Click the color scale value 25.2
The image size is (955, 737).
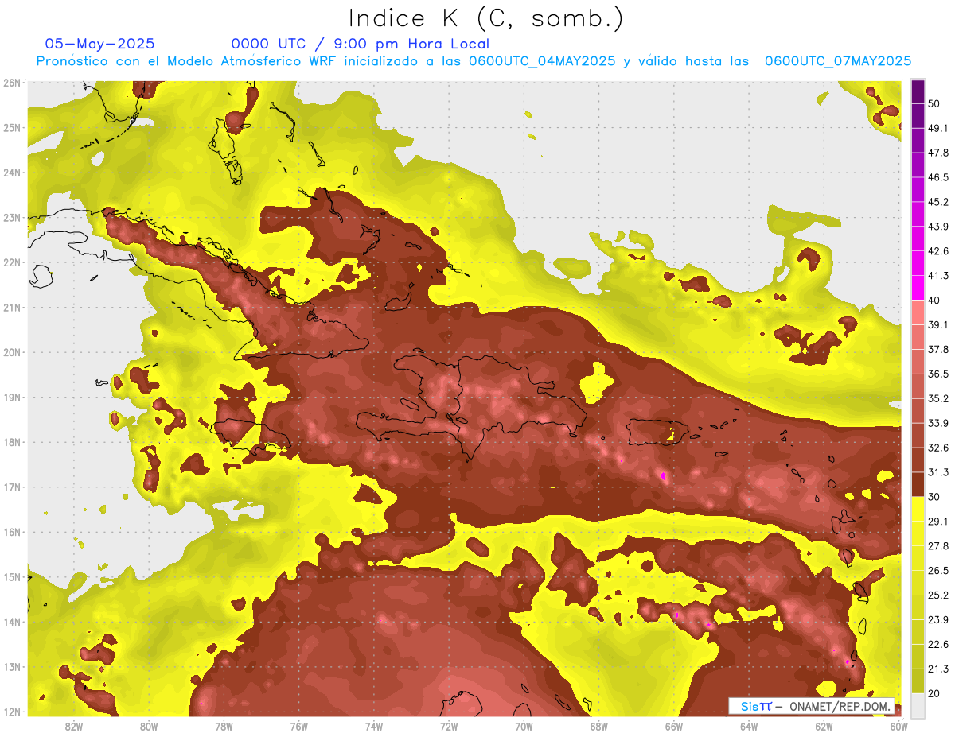pyautogui.click(x=937, y=595)
